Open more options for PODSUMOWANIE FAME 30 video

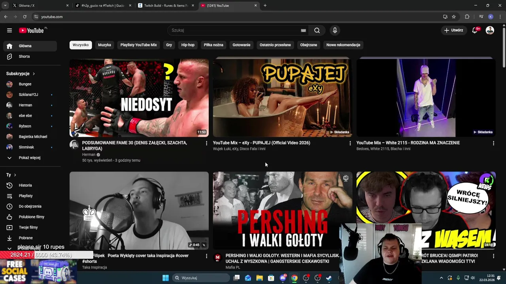click(x=206, y=143)
